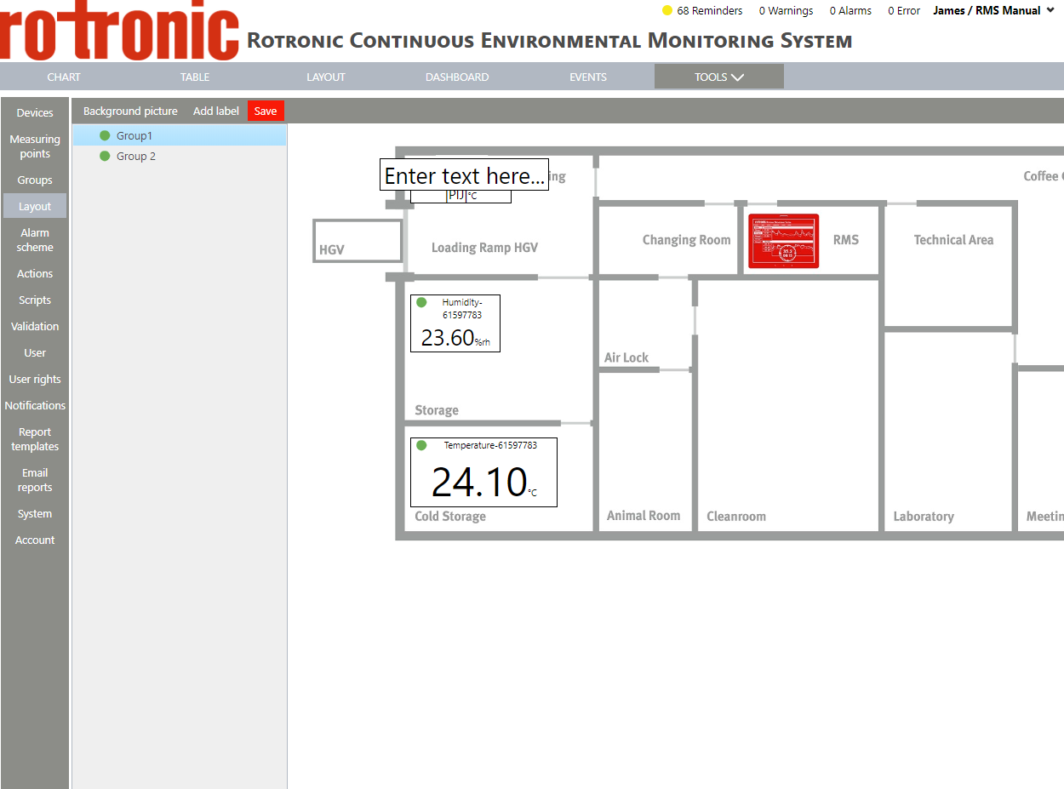Viewport: 1064px width, 789px height.
Task: Click the Air Lock label
Action: (x=626, y=357)
